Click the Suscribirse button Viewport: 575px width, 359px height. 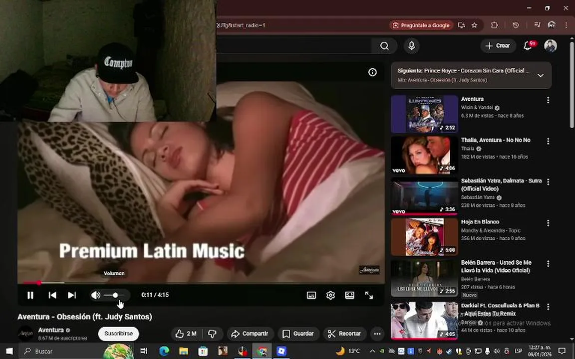[118, 334]
